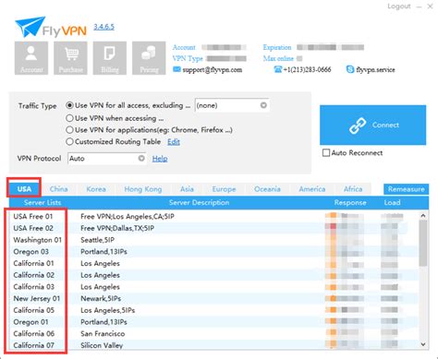Switch to the Europe server tab
Image resolution: width=438 pixels, height=359 pixels.
coord(224,189)
